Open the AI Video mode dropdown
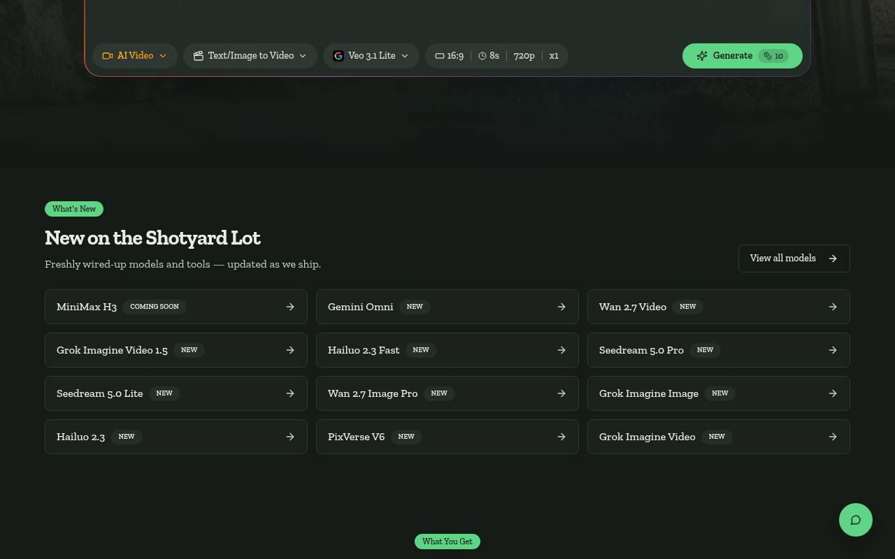Screen dimensions: 895x559 [x=135, y=56]
